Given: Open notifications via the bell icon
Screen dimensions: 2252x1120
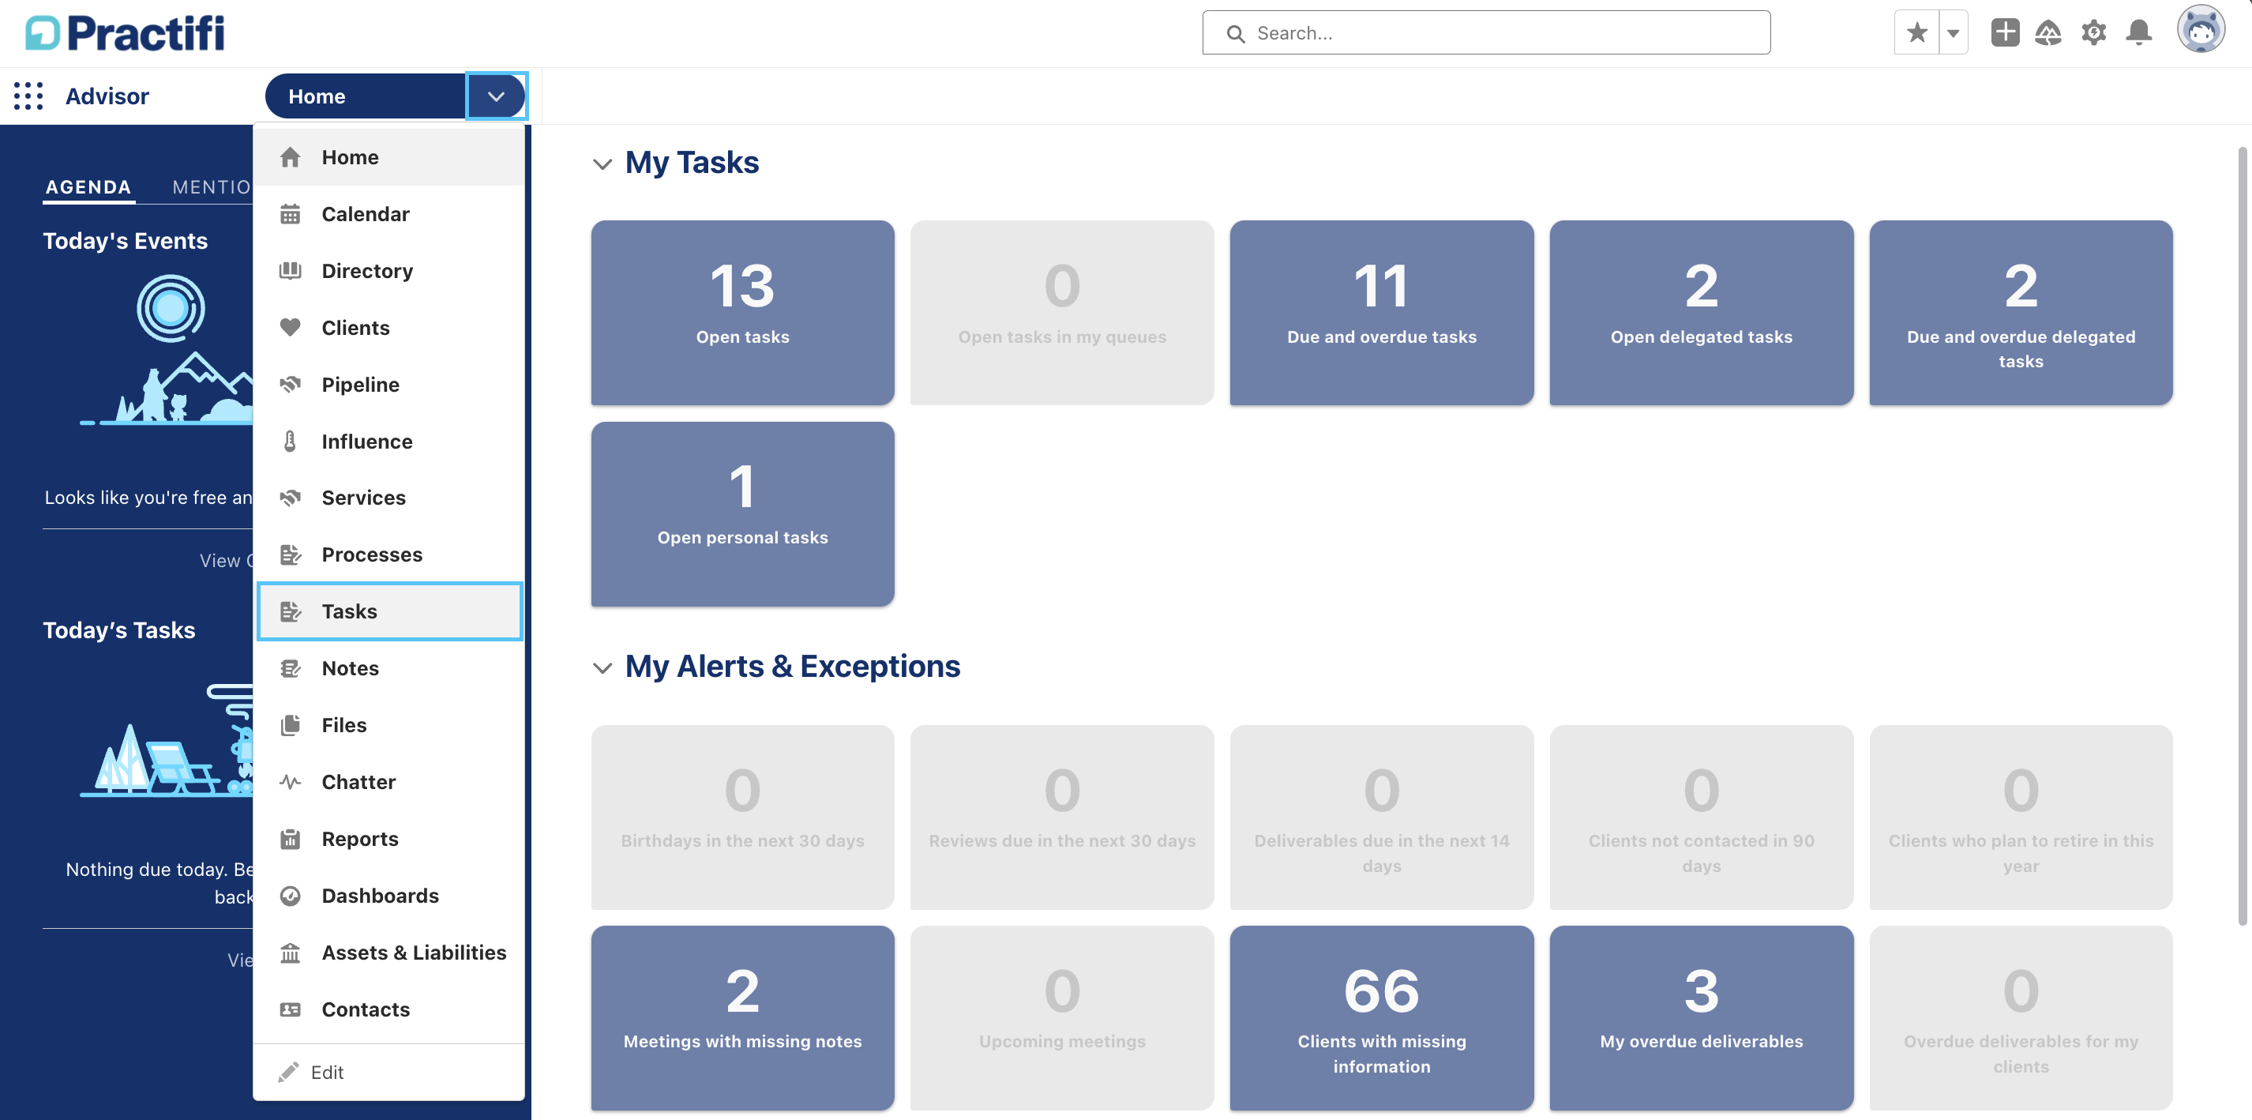Looking at the screenshot, I should (2139, 32).
